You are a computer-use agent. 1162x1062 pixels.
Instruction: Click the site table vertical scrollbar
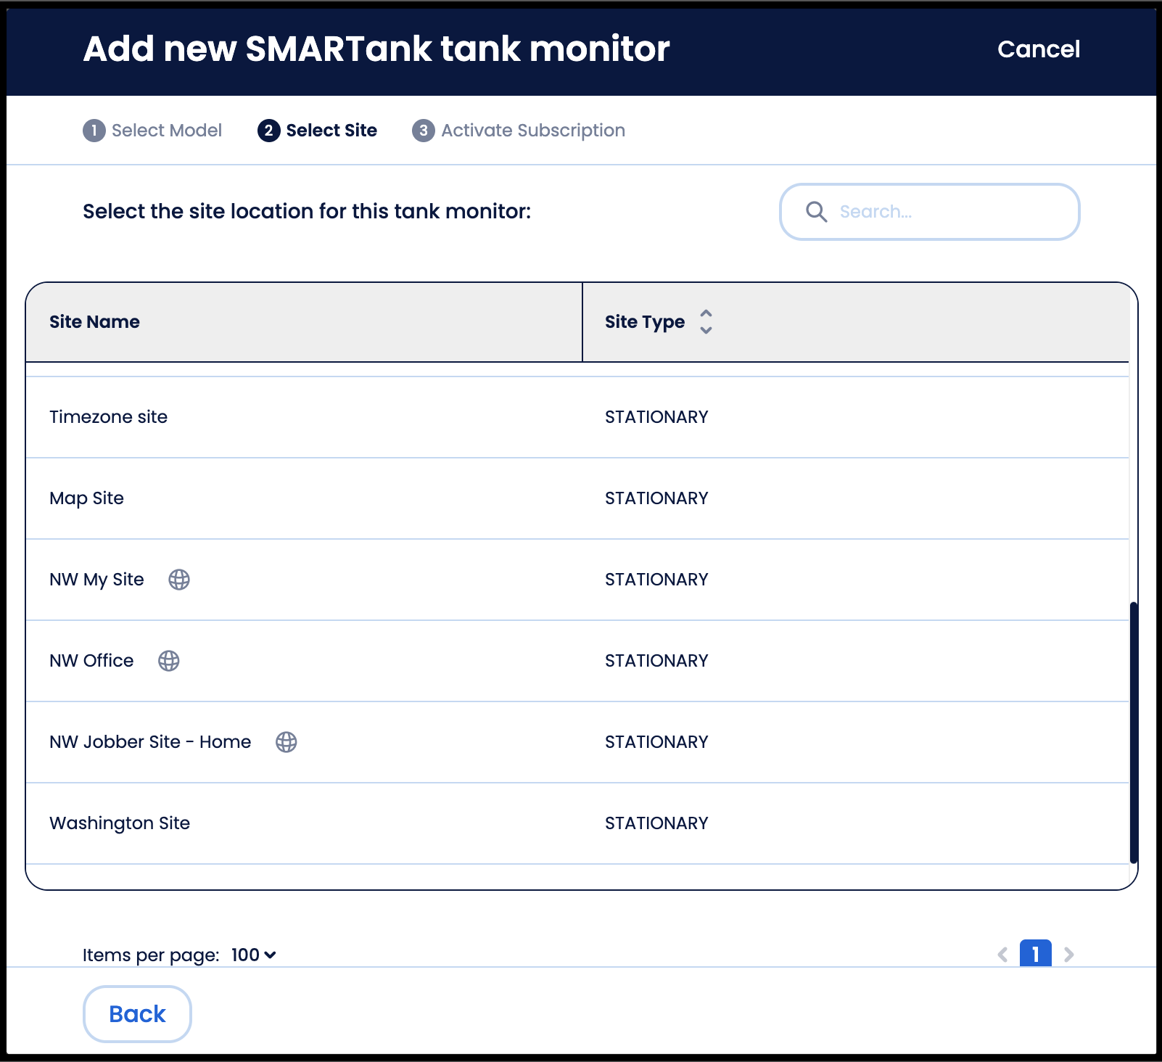(1134, 733)
